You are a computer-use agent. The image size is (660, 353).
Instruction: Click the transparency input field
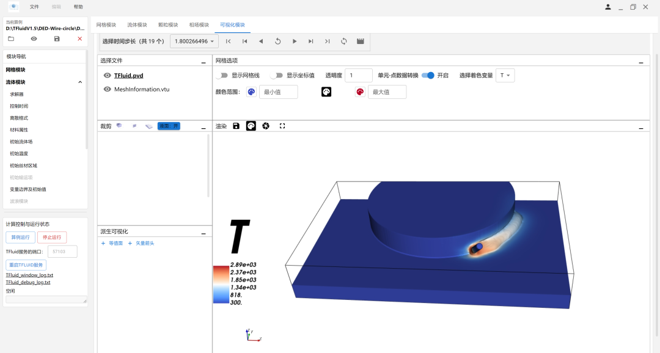tap(359, 75)
